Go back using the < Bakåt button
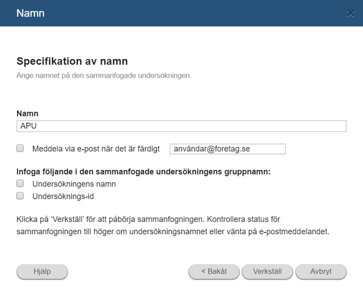Viewport: 363px width, 306px height. coord(214,271)
